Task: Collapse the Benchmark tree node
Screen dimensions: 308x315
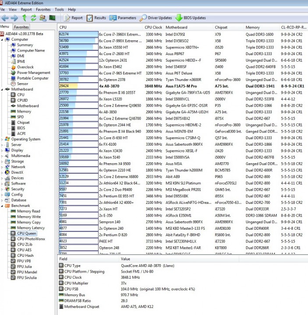Action: pos(2,206)
